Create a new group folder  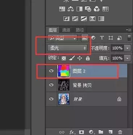click(101, 132)
